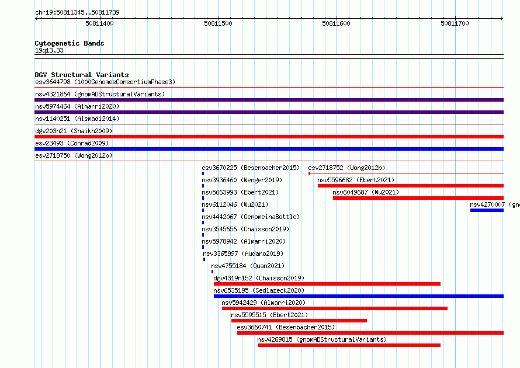Click the esv2718750 (Wong2012b) label
This screenshot has width=520, height=368.
coord(74,155)
